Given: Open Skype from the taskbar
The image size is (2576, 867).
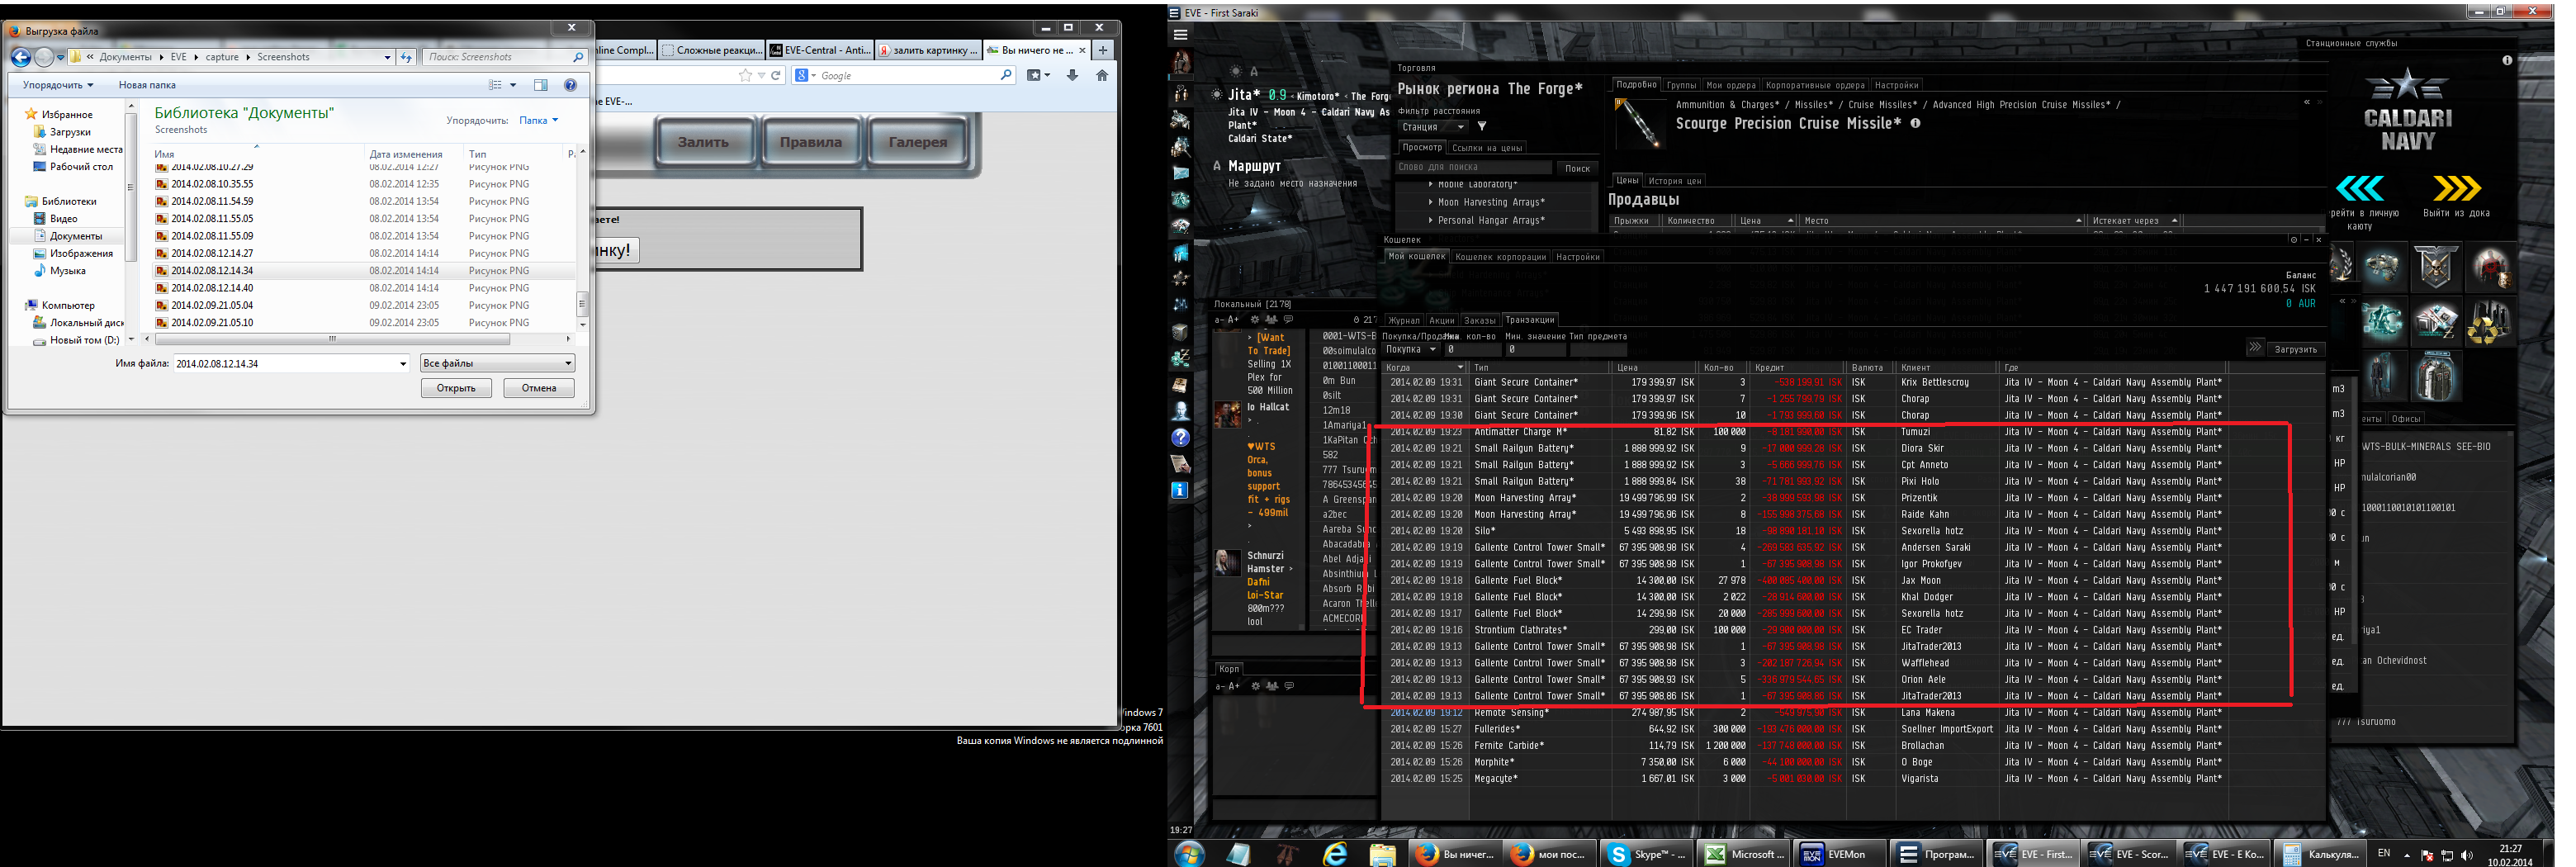Looking at the screenshot, I should 1648,854.
